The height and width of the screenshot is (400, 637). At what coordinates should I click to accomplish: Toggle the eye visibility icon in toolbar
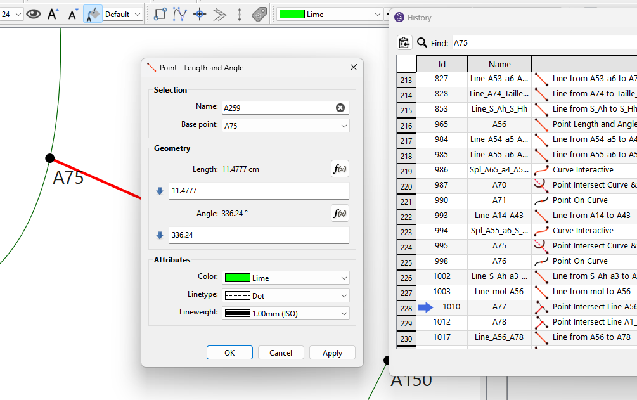click(34, 14)
